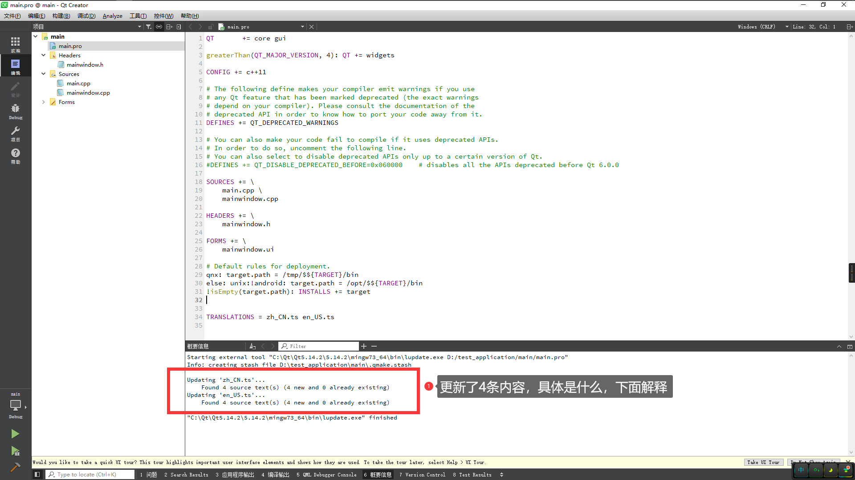Go forward in editor navigation history
Screen dimensions: 855x480
(200, 27)
